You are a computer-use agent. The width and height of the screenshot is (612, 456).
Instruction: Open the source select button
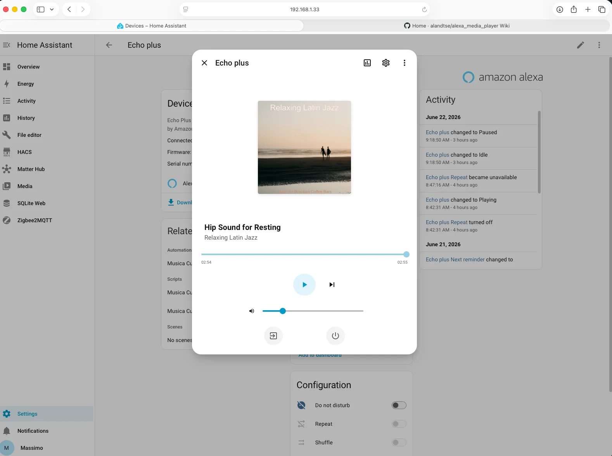(273, 336)
